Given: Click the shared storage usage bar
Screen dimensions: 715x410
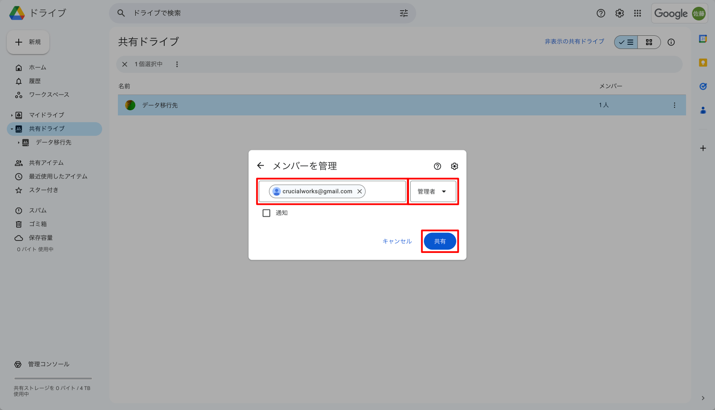Looking at the screenshot, I should pyautogui.click(x=53, y=378).
